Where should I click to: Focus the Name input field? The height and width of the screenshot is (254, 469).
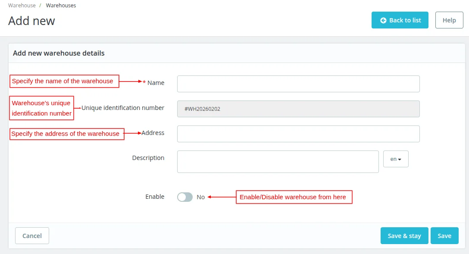coord(298,84)
